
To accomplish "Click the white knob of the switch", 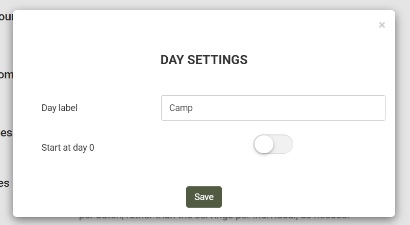I will pos(264,144).
